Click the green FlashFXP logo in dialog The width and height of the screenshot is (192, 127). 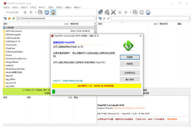pos(128,45)
